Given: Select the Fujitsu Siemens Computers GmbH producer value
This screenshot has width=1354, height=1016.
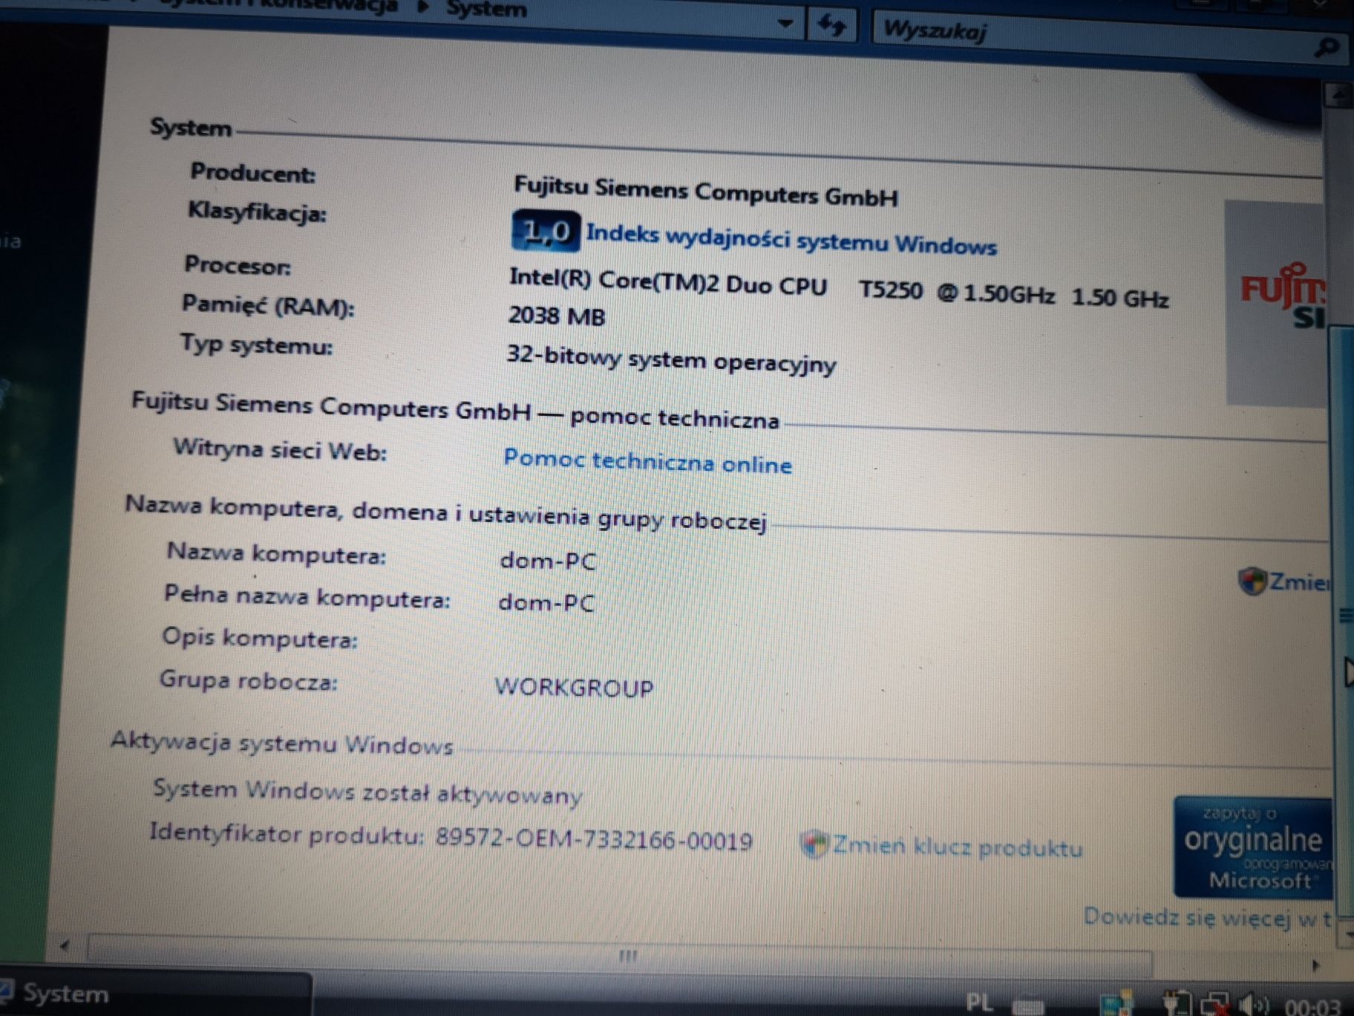Looking at the screenshot, I should [x=706, y=191].
